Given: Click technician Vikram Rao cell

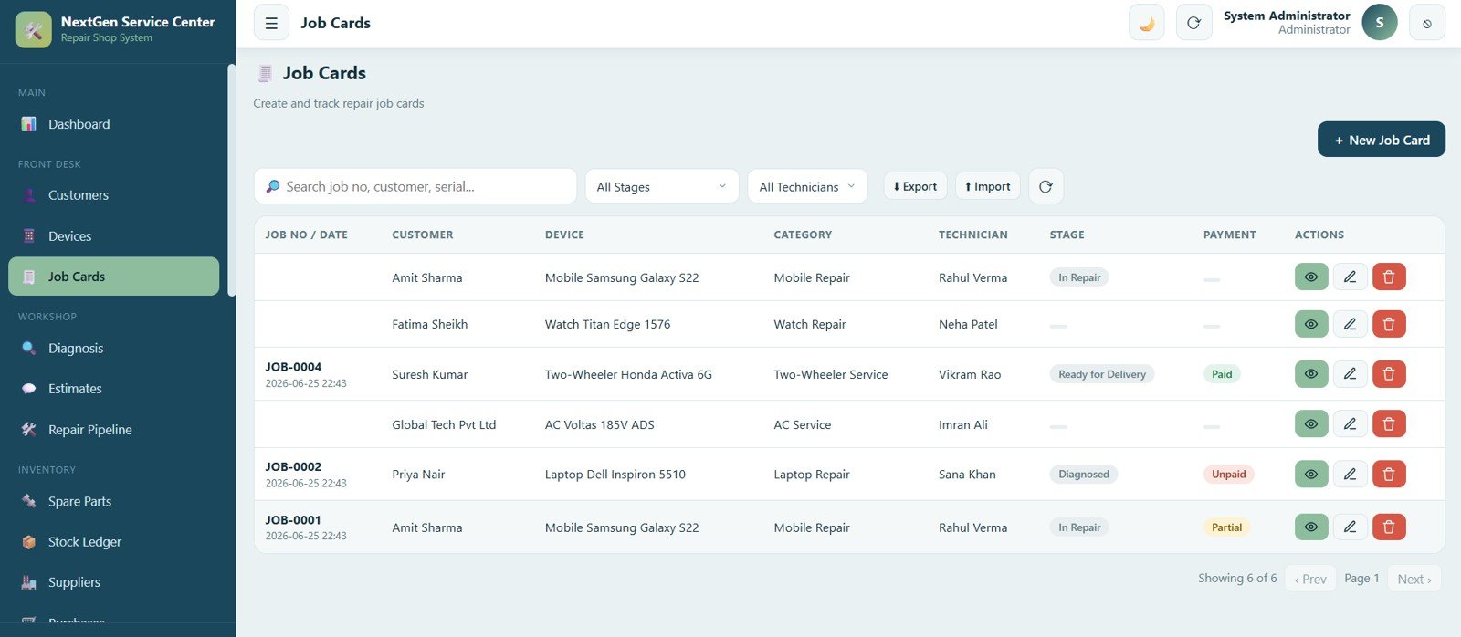Looking at the screenshot, I should 970,374.
